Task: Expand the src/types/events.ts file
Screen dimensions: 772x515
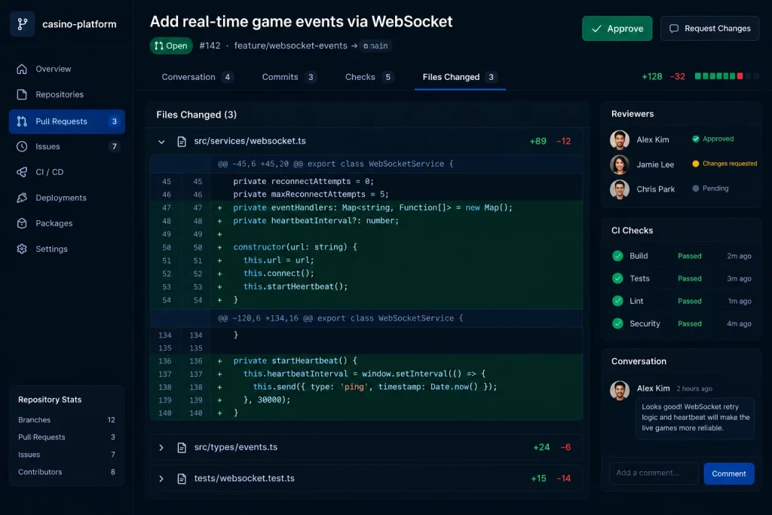Action: tap(161, 448)
